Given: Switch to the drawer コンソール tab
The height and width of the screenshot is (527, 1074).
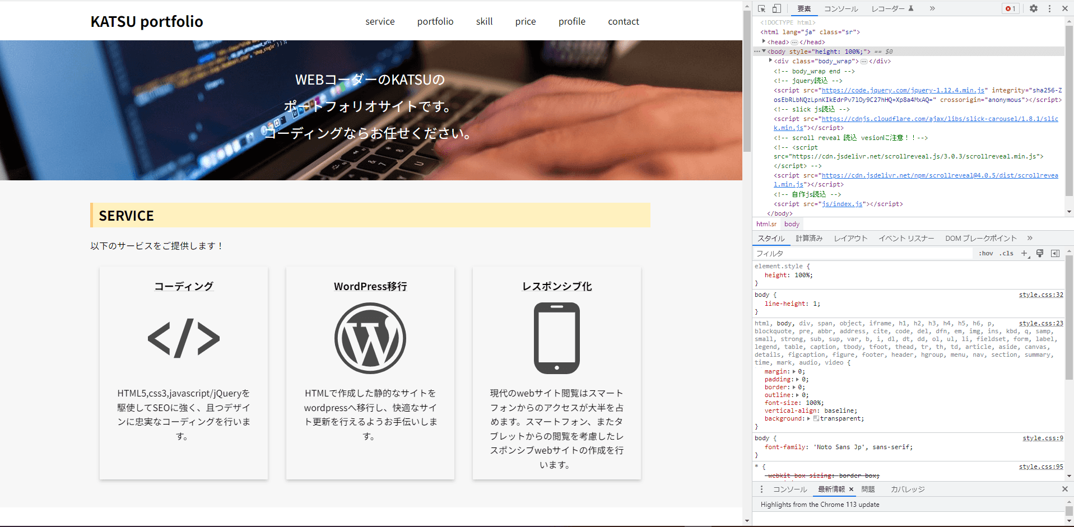Looking at the screenshot, I should click(x=790, y=489).
